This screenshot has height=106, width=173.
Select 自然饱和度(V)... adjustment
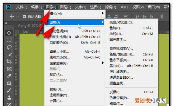click(131, 48)
